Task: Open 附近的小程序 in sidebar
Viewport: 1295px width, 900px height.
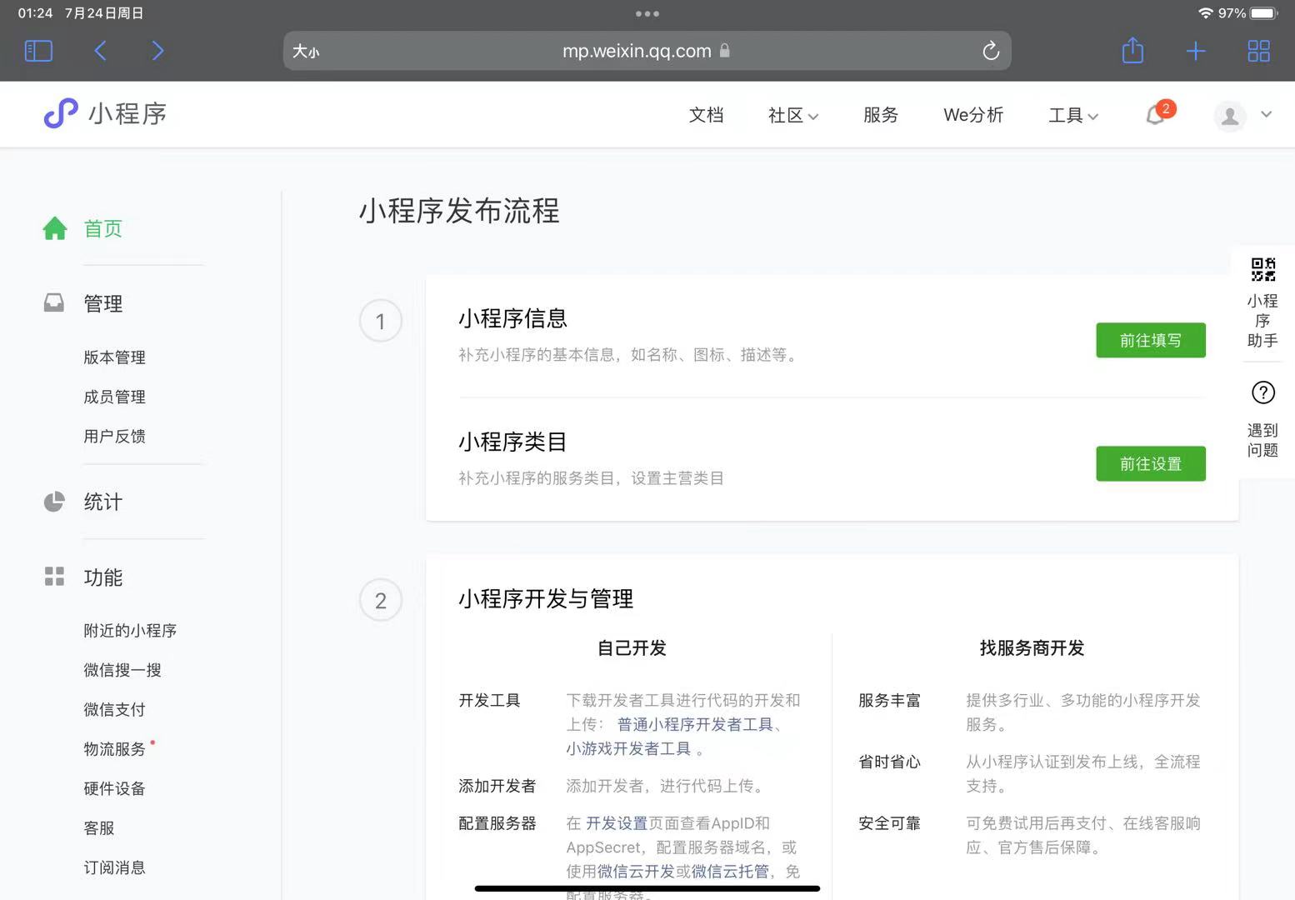Action: tap(130, 630)
